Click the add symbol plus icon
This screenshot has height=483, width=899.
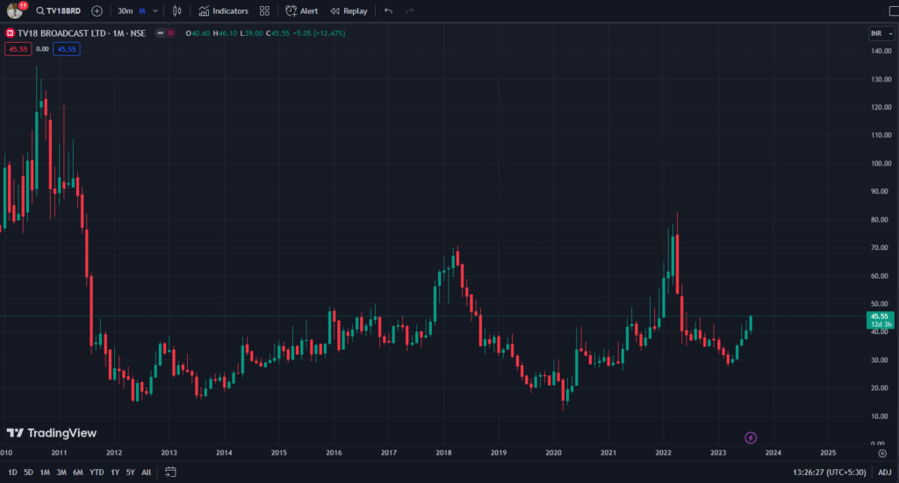(x=97, y=11)
